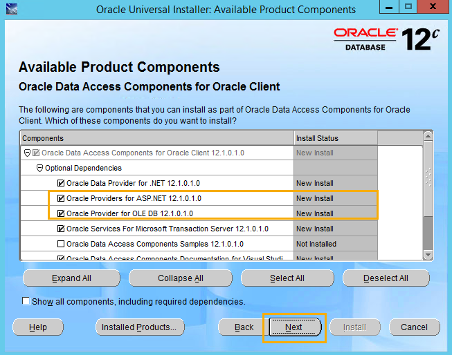Click the Expand All button
Image resolution: width=452 pixels, height=355 pixels.
coord(71,278)
